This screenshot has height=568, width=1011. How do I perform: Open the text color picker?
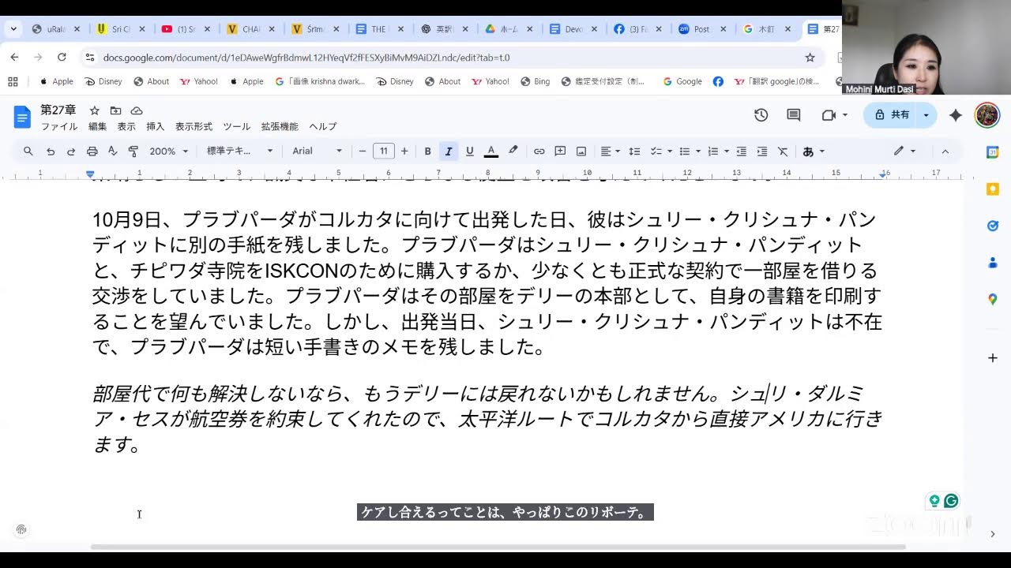(x=490, y=151)
